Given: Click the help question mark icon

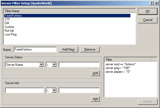Looking at the screenshot, I should coord(152,3).
